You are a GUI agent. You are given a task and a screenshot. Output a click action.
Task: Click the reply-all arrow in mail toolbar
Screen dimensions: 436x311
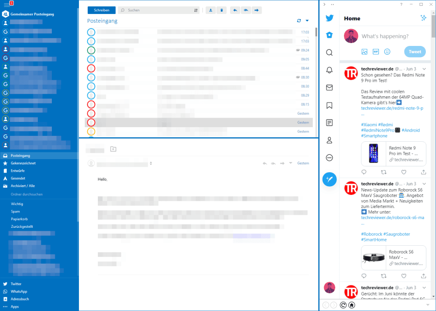click(x=246, y=10)
